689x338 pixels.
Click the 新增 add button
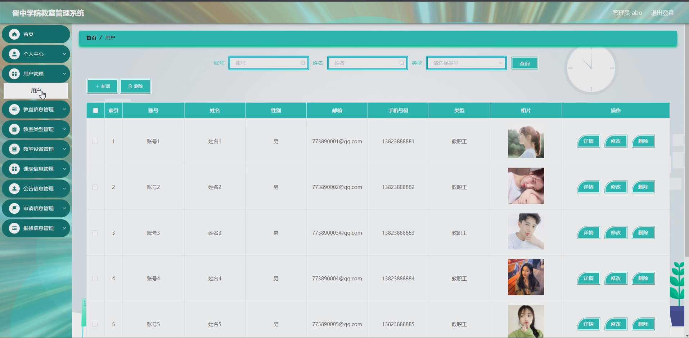(x=103, y=86)
